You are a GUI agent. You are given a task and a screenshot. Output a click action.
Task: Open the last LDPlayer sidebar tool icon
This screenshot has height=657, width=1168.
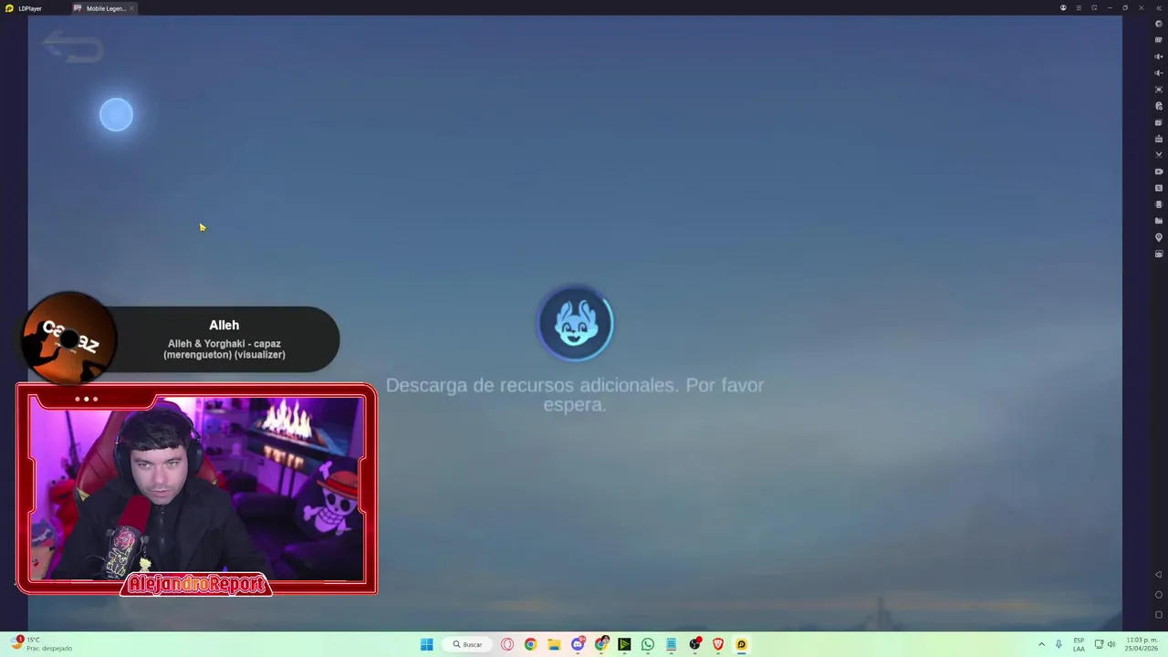tap(1159, 254)
